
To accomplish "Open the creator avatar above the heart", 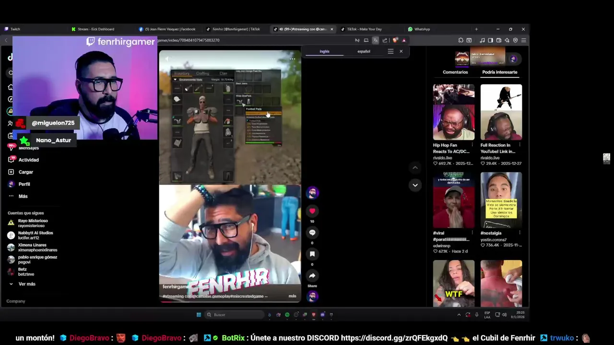I will pos(312,193).
